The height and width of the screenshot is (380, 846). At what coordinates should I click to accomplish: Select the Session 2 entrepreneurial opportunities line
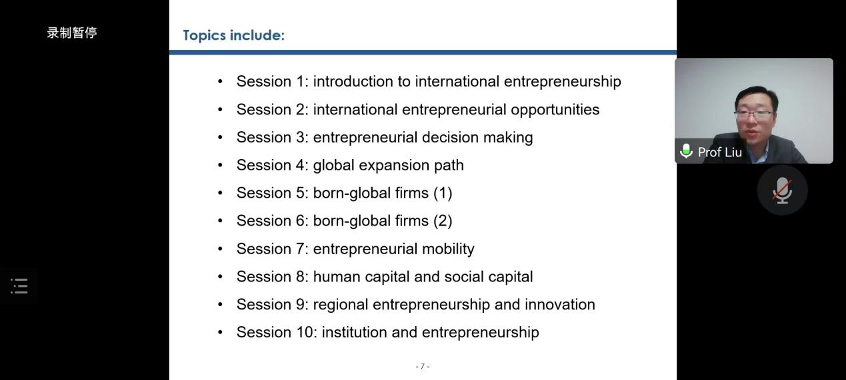click(x=417, y=109)
